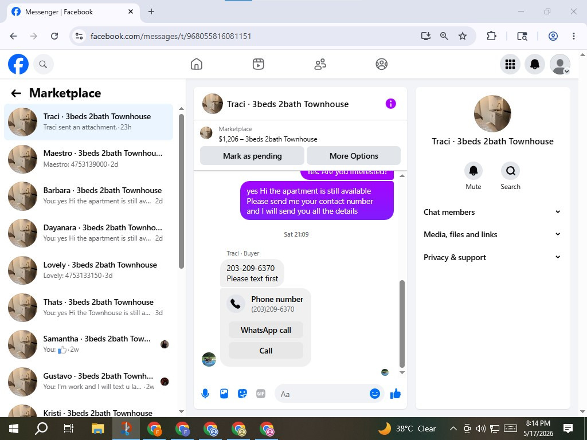
Task: Open browser extensions puzzle icon
Action: click(491, 36)
